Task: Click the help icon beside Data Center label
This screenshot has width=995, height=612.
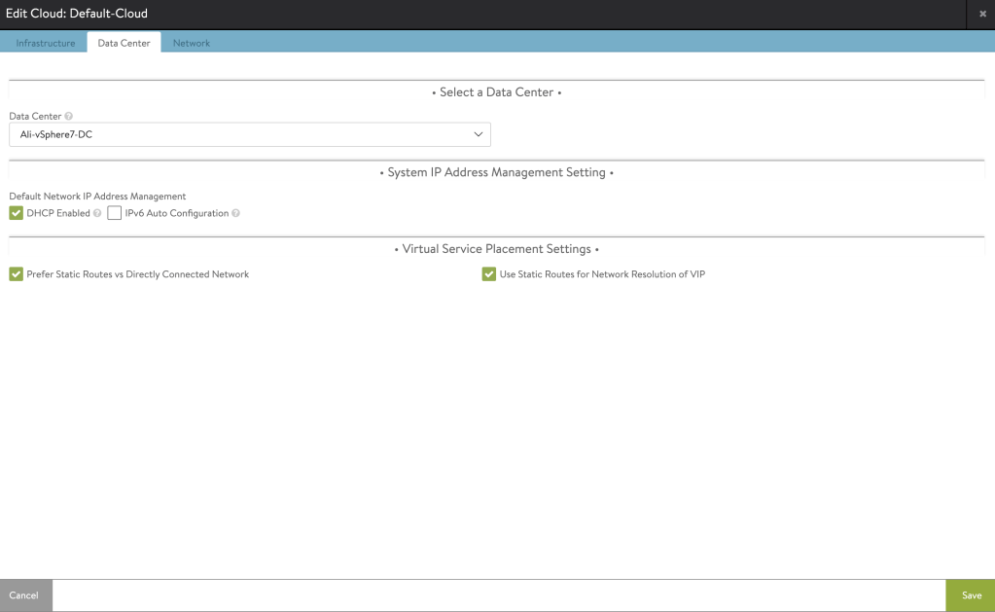Action: pos(69,117)
